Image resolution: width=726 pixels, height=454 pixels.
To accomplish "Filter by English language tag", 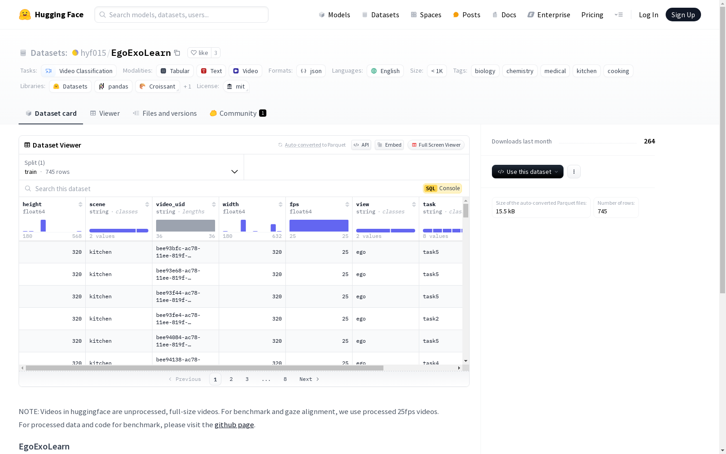I will coord(385,71).
